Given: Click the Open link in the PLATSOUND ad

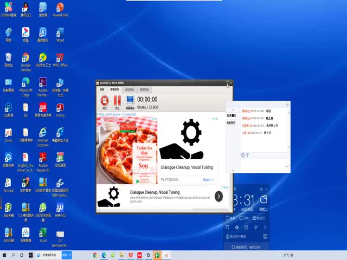Looking at the screenshot, I should [x=208, y=180].
